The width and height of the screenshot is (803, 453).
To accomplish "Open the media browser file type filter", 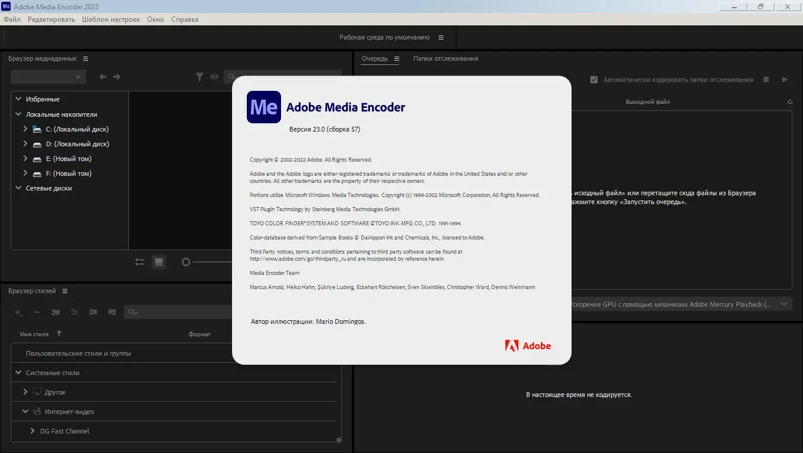I will click(x=200, y=77).
